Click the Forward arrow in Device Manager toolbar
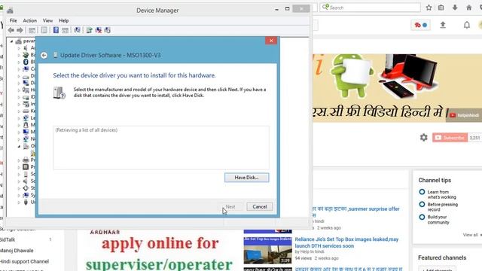This screenshot has height=271, width=482. pyautogui.click(x=20, y=30)
